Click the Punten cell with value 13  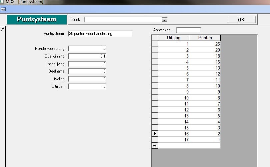(x=205, y=68)
